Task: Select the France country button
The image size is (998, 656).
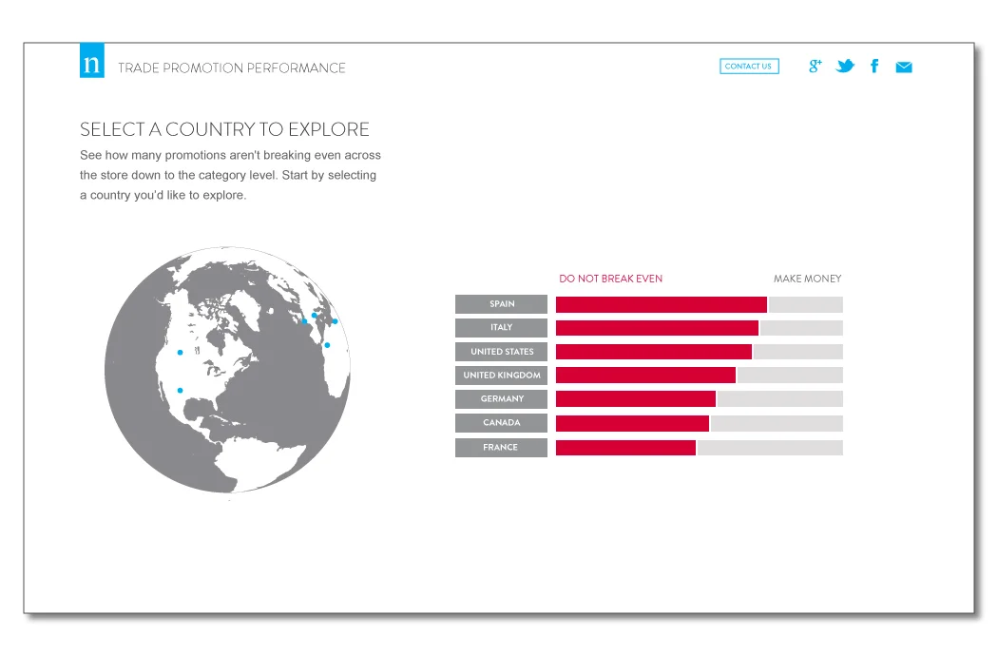Action: [x=502, y=447]
